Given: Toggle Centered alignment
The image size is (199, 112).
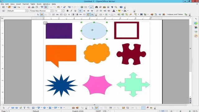Looking at the screenshot, I should [84, 11].
